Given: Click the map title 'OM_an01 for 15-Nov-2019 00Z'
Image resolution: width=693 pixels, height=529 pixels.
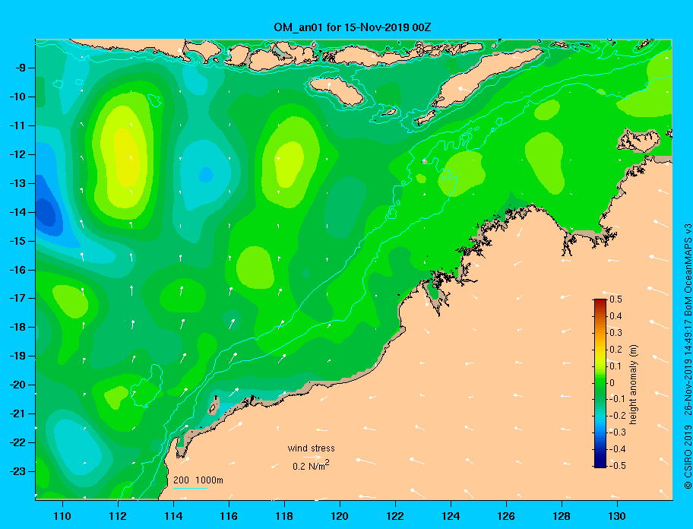Looking at the screenshot, I should coord(353,27).
